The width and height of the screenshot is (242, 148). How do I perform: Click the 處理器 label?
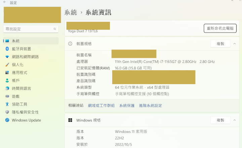tap(82, 62)
